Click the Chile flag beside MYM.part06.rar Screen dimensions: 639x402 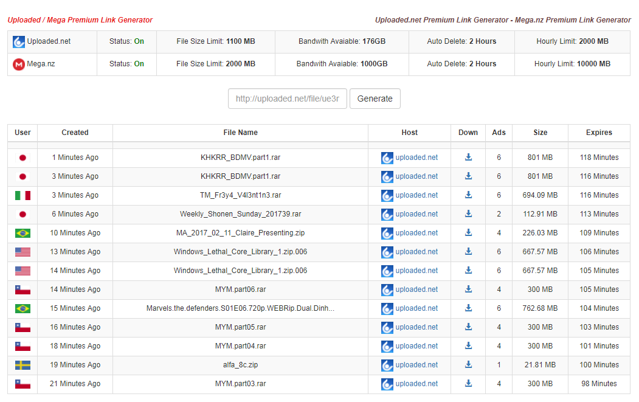pos(22,289)
